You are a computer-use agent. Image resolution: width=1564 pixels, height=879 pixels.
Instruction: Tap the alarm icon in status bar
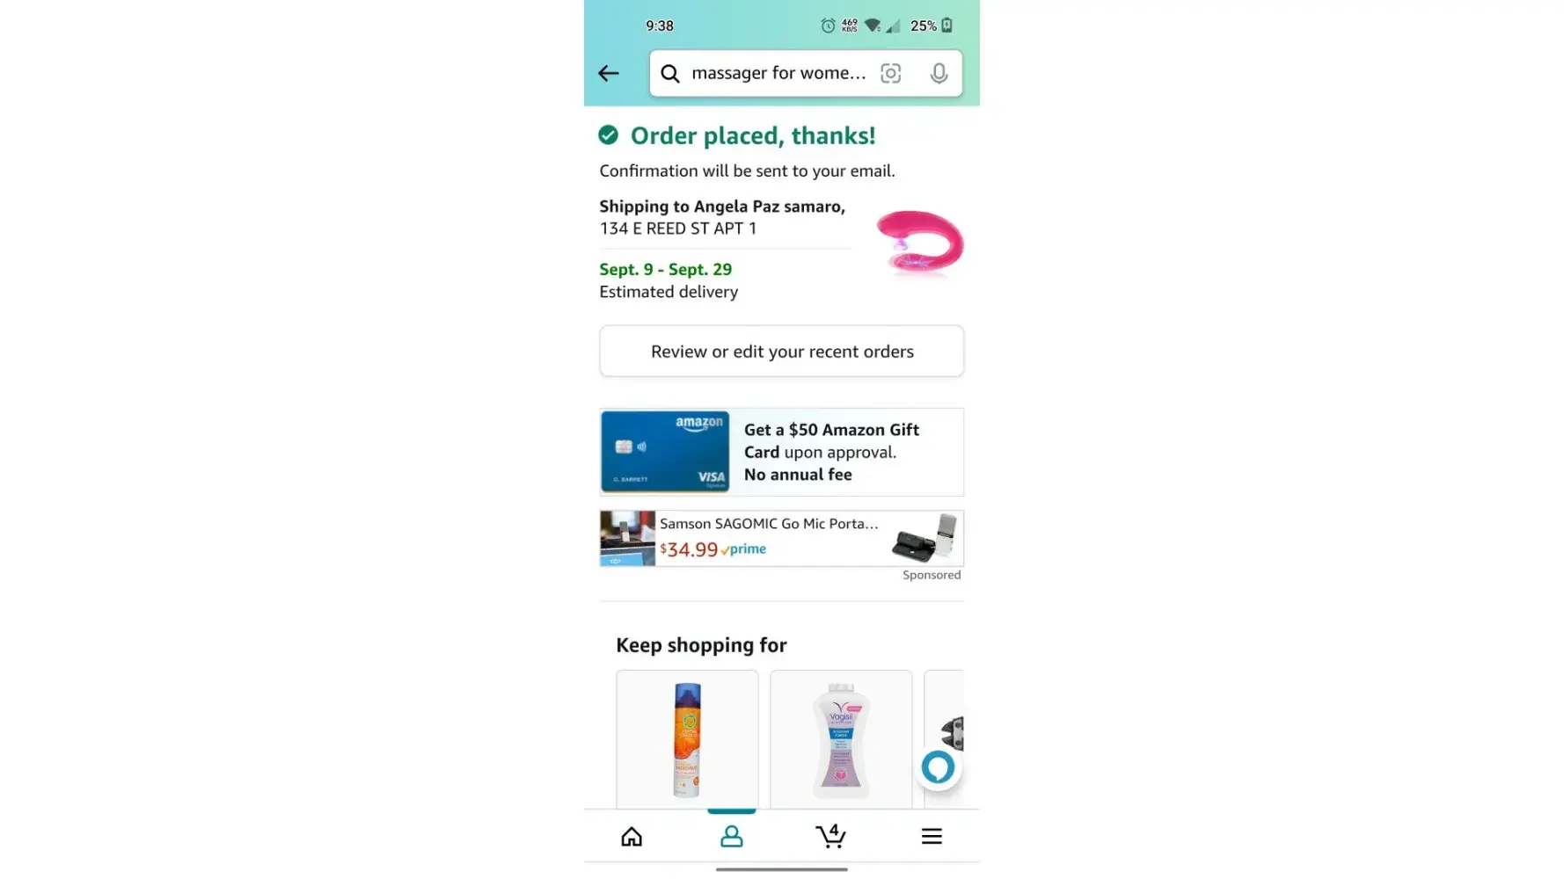pyautogui.click(x=827, y=25)
